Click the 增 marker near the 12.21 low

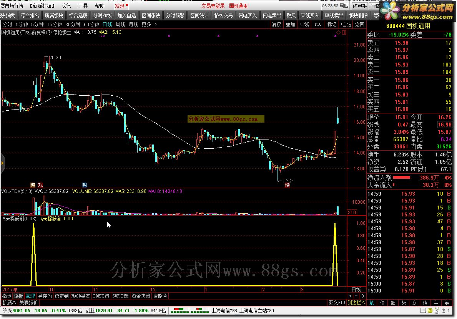[287, 185]
